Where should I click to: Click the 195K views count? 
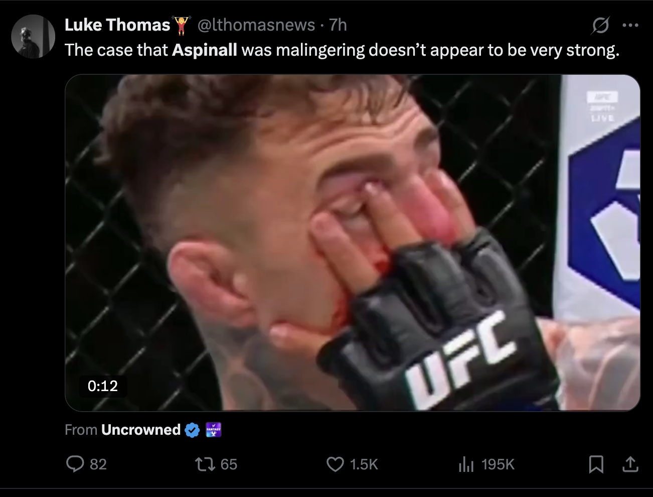click(x=498, y=464)
